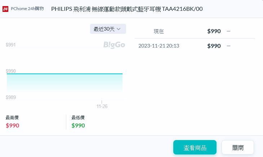The image size is (263, 157).
Task: Click the dash change indicator in 現在 row
Action: (x=228, y=31)
